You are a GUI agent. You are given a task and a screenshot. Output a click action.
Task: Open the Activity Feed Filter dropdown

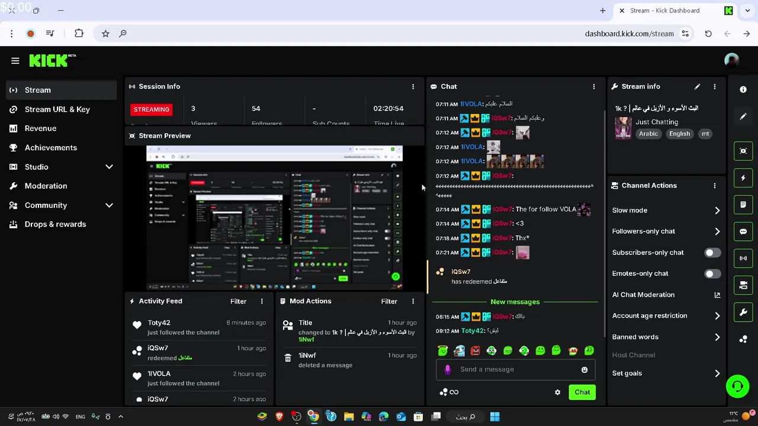pyautogui.click(x=238, y=301)
